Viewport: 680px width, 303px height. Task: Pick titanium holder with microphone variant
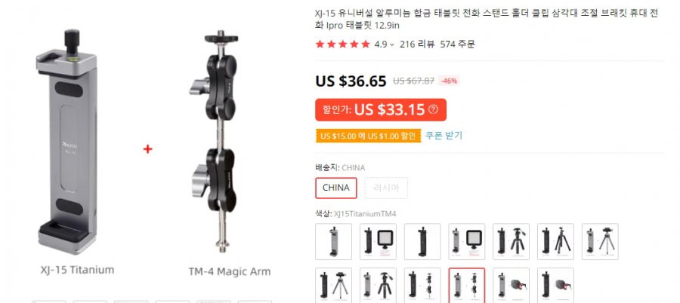coord(511,285)
